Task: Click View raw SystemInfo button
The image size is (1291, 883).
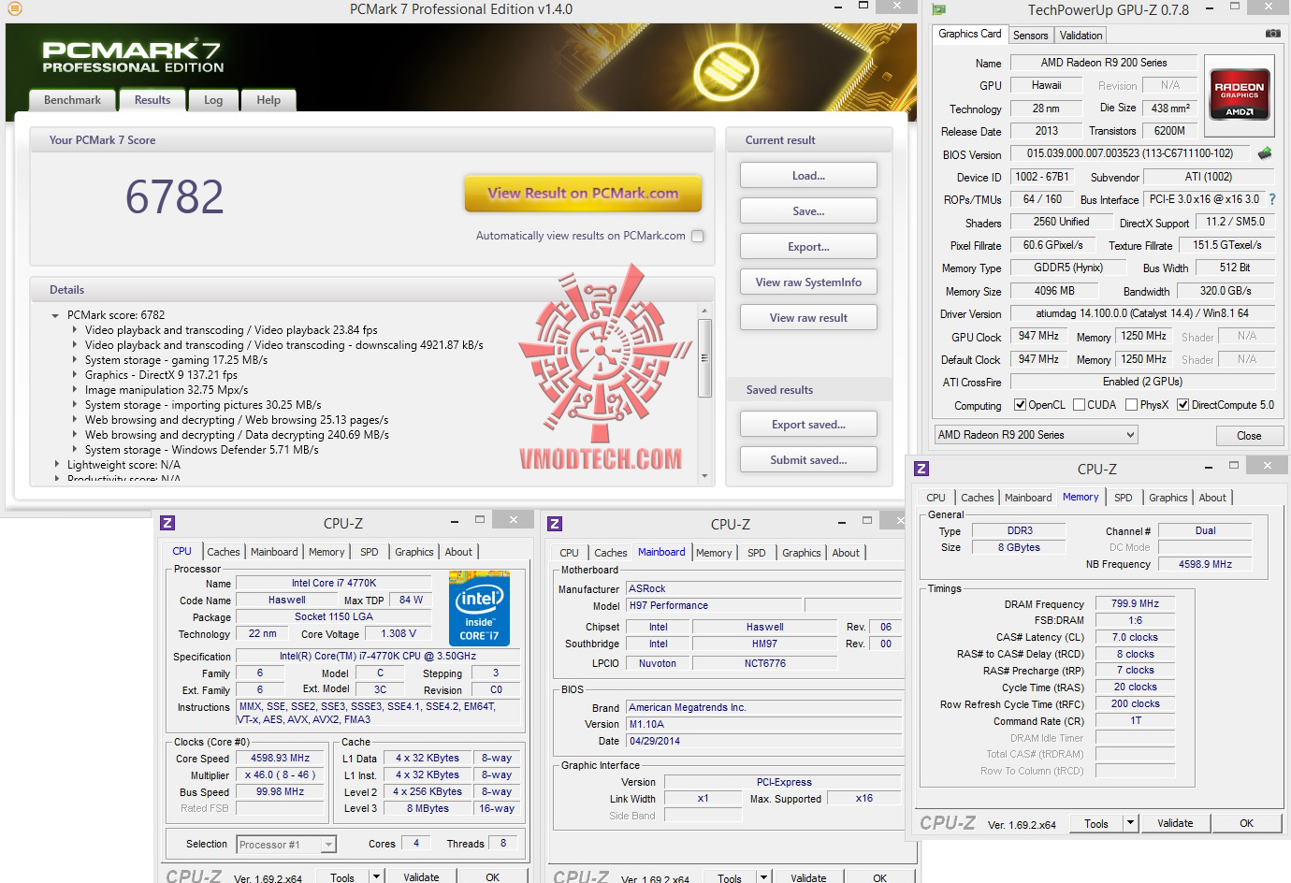Action: [x=808, y=282]
